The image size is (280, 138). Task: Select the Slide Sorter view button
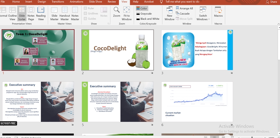pos(22,14)
